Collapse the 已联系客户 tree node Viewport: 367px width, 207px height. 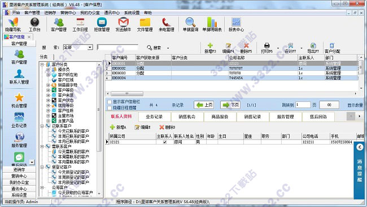[x=42, y=126]
